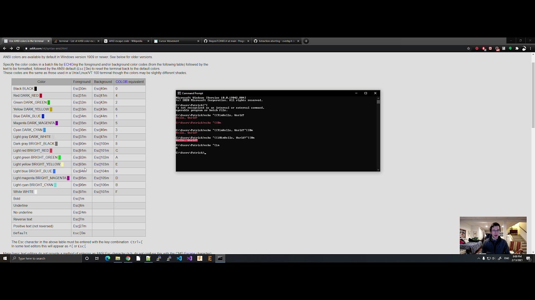Open the orange F app in the taskbar
535x300 pixels.
(200, 258)
